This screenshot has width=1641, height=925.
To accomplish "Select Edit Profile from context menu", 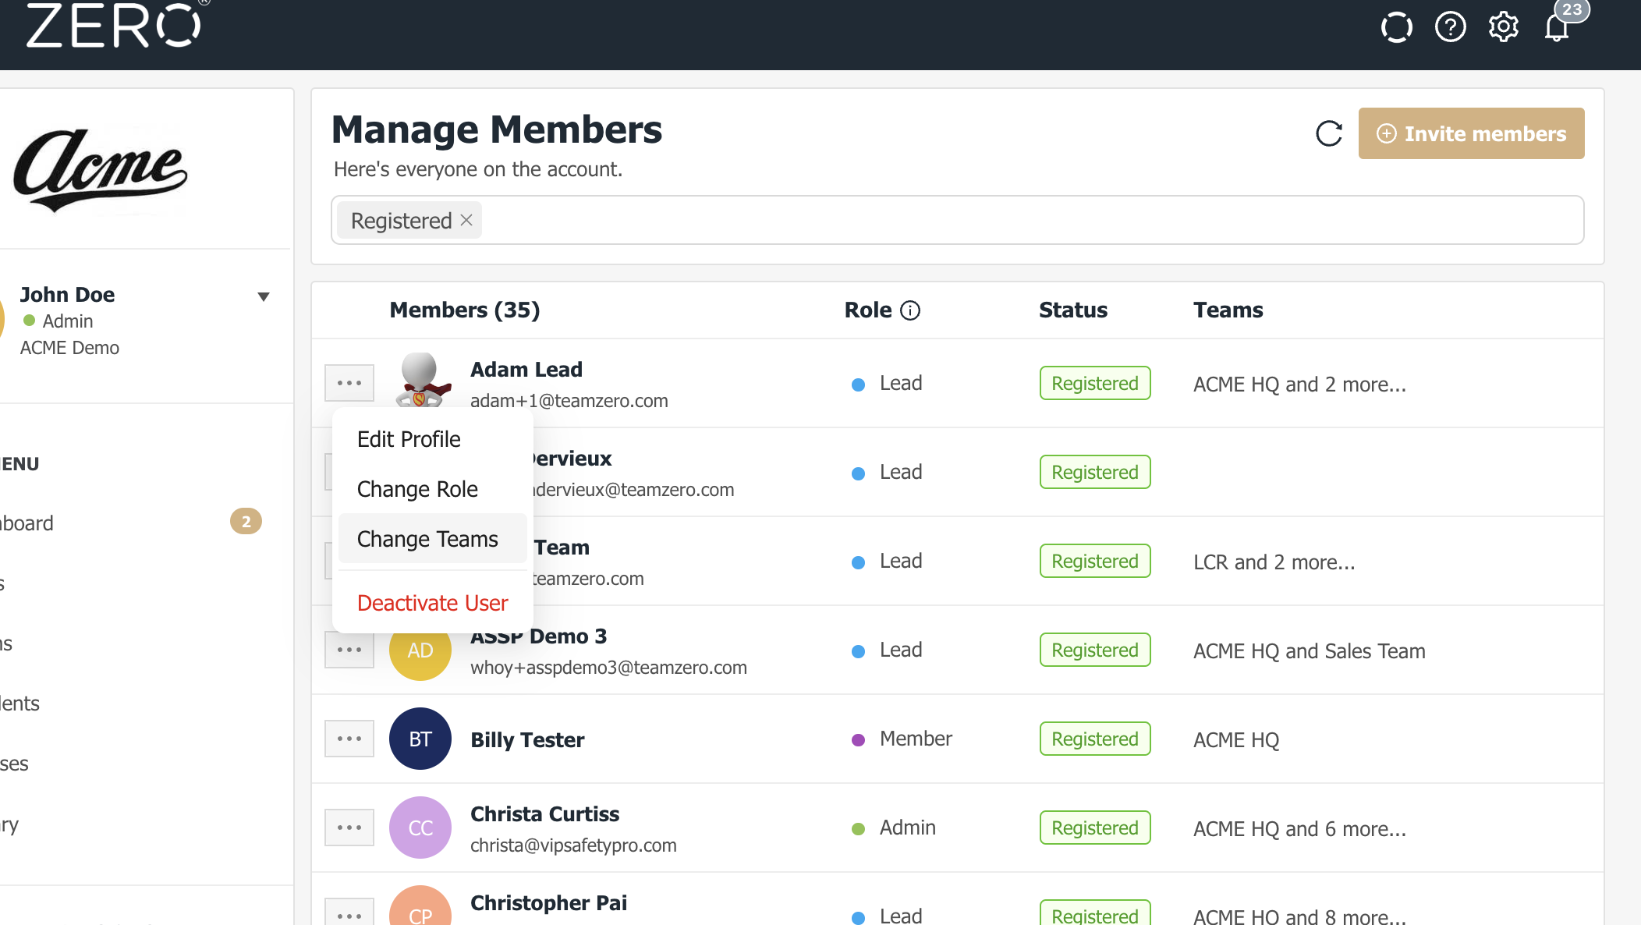I will coord(409,439).
